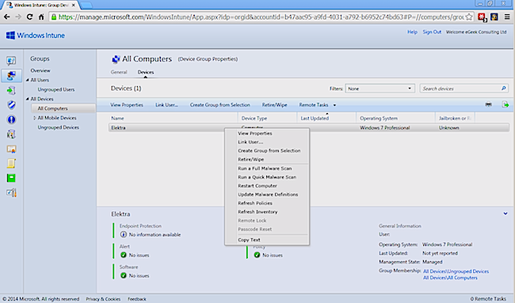Open All Devices\Ungrouped Devices membership link
Screen dimensions: 515x303
456,271
